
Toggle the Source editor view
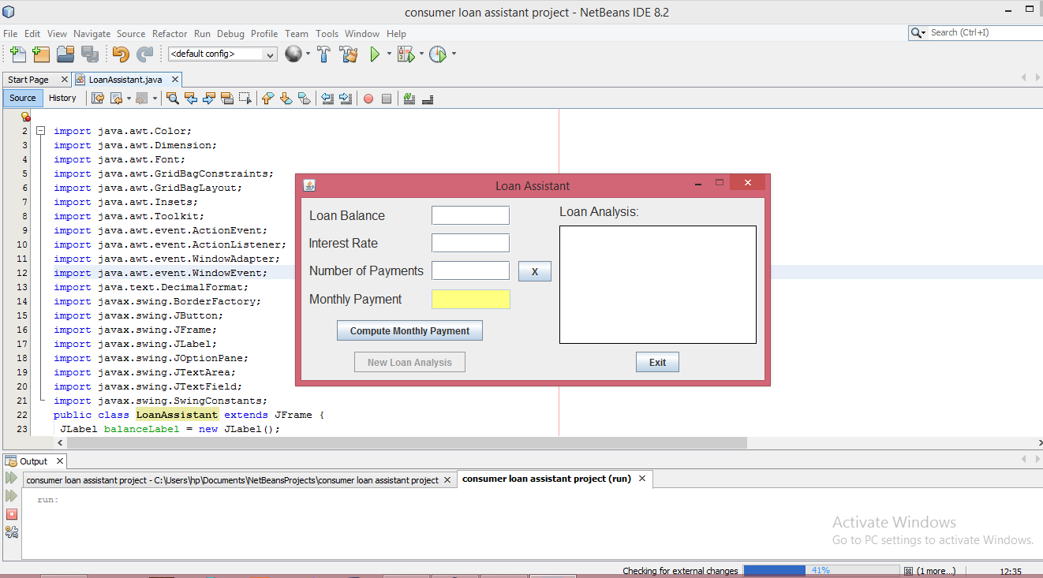click(x=23, y=98)
